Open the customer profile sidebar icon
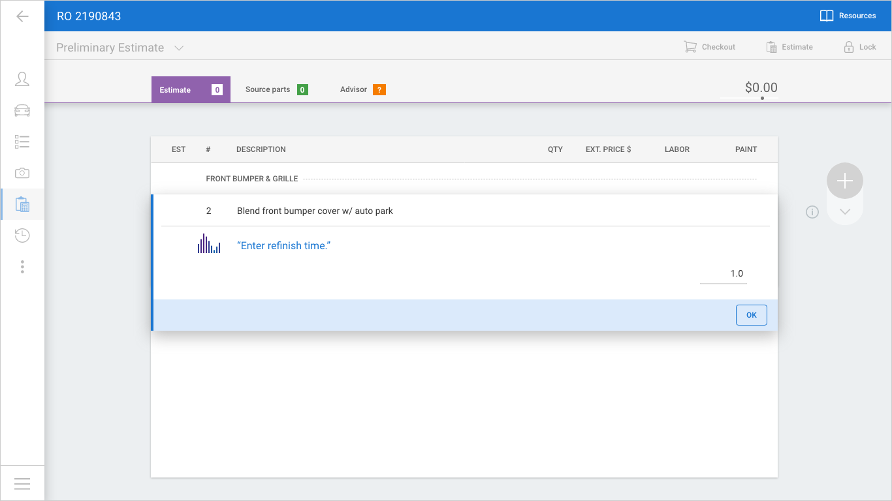This screenshot has width=892, height=501. coord(22,79)
